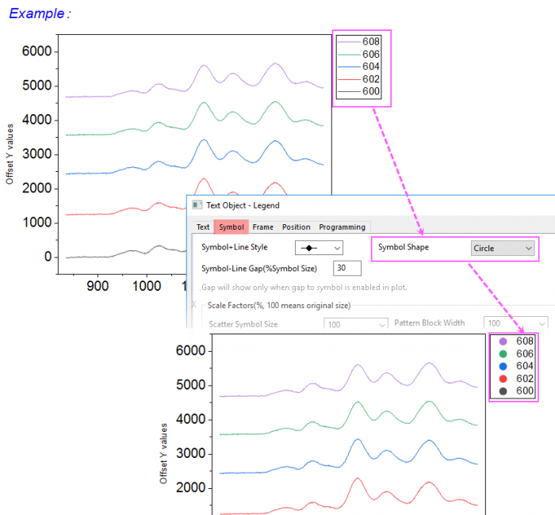Select the Symbol tab
The width and height of the screenshot is (555, 515).
(x=232, y=227)
